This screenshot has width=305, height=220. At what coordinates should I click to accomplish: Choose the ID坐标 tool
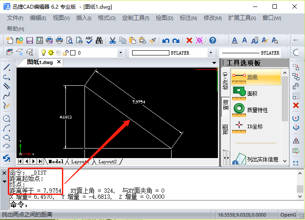click(x=256, y=126)
